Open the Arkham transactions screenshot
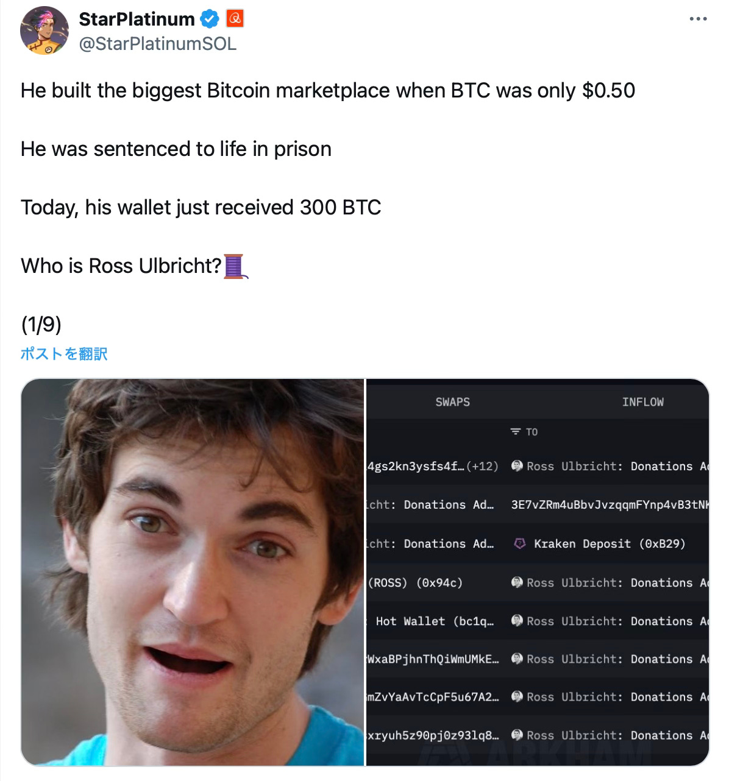Viewport: 729px width, 781px height. [538, 572]
